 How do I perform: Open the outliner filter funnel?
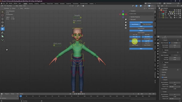coord(178,6)
